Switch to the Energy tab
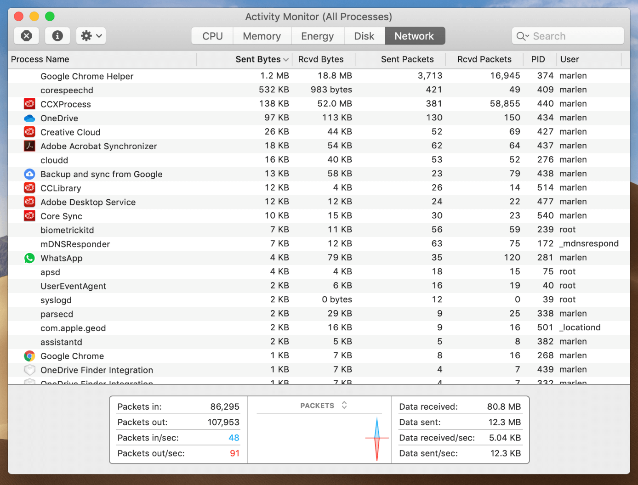Screen dimensions: 638x485 click(x=317, y=35)
